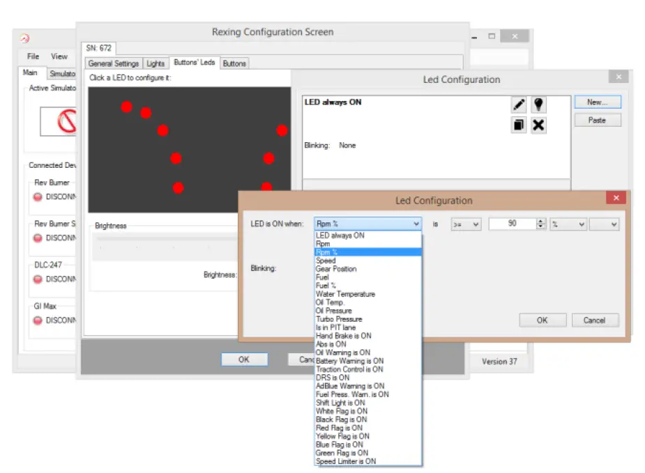Switch to the Buttons tab

click(234, 63)
